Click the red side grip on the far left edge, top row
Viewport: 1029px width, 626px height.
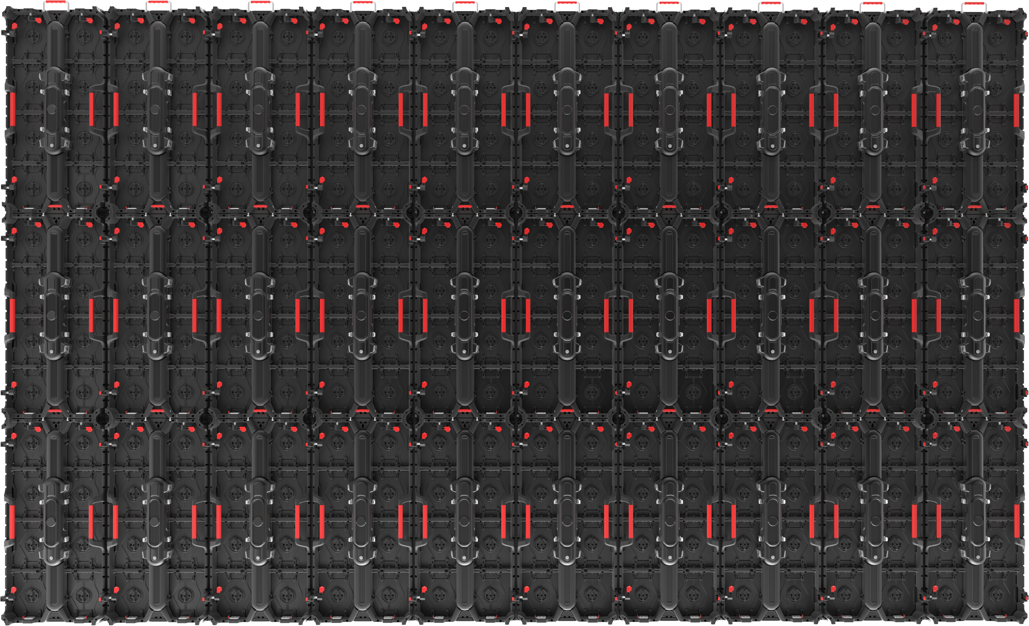[x=12, y=110]
